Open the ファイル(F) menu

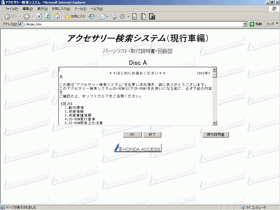11,9
